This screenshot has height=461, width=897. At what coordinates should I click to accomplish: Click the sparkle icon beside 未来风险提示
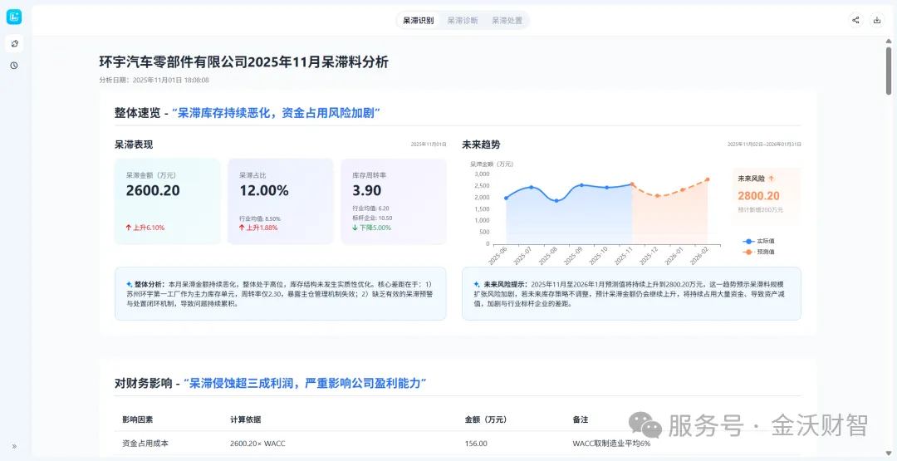tap(477, 284)
